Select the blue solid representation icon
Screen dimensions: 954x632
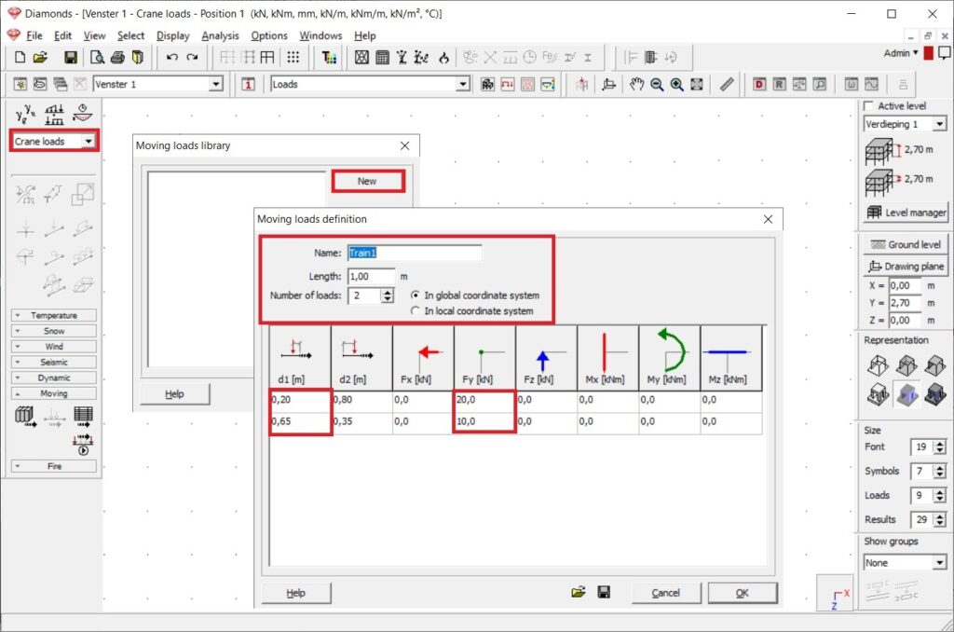[x=906, y=393]
